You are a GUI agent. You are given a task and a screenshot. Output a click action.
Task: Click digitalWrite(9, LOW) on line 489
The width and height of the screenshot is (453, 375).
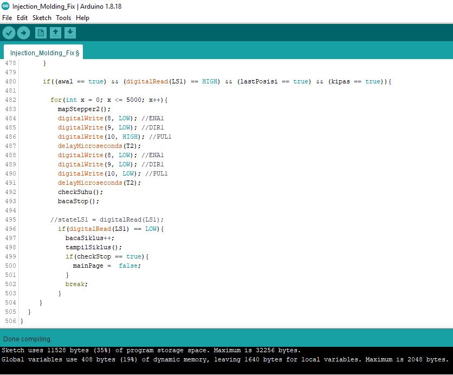tap(98, 165)
